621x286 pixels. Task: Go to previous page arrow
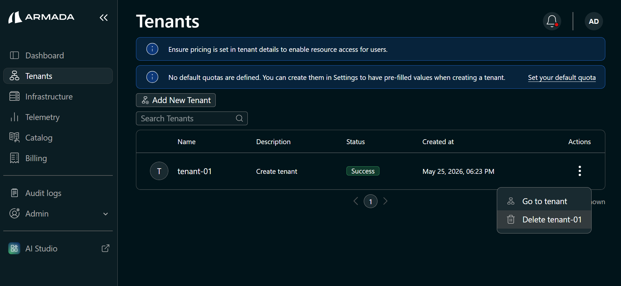pos(356,201)
